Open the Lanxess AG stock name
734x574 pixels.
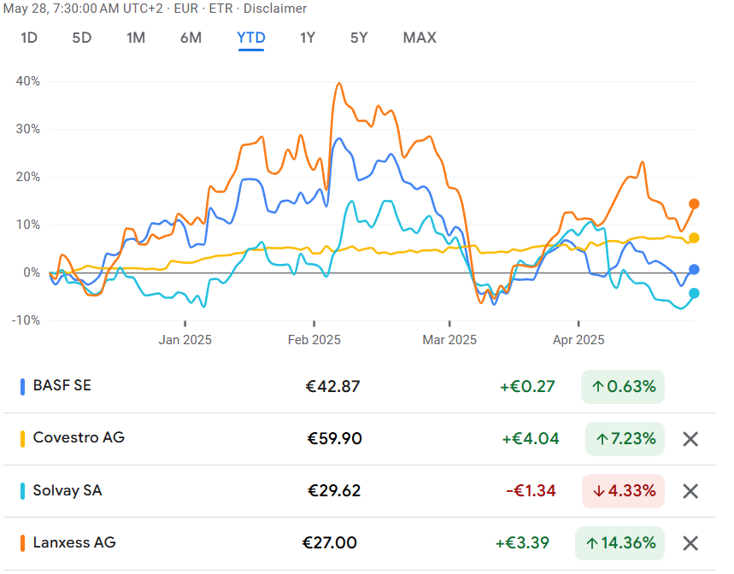point(74,542)
